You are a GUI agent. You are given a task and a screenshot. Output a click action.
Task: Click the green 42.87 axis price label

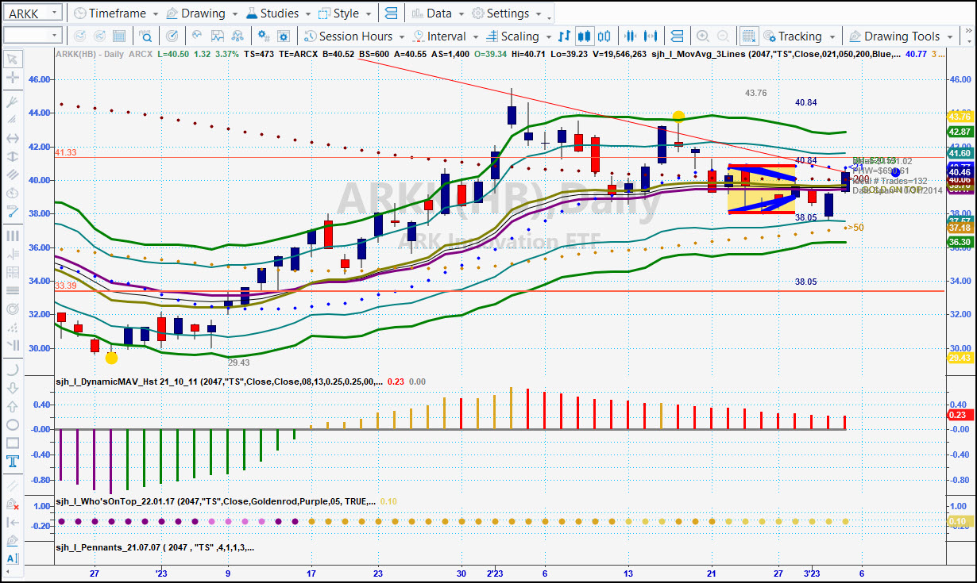tap(960, 132)
